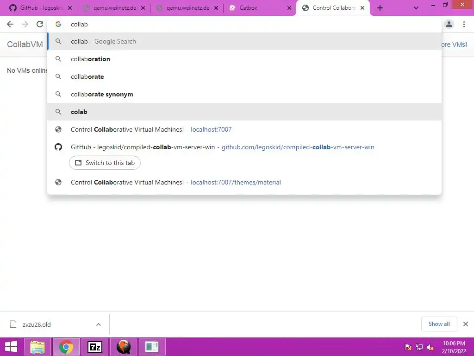Switch to the first qemu.weilnetz.de tab
474x356 pixels.
coord(113,8)
